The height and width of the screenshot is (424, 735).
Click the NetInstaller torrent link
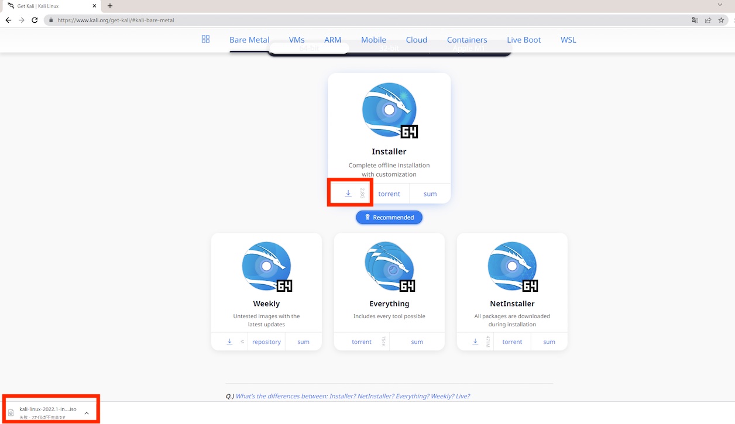(x=512, y=342)
